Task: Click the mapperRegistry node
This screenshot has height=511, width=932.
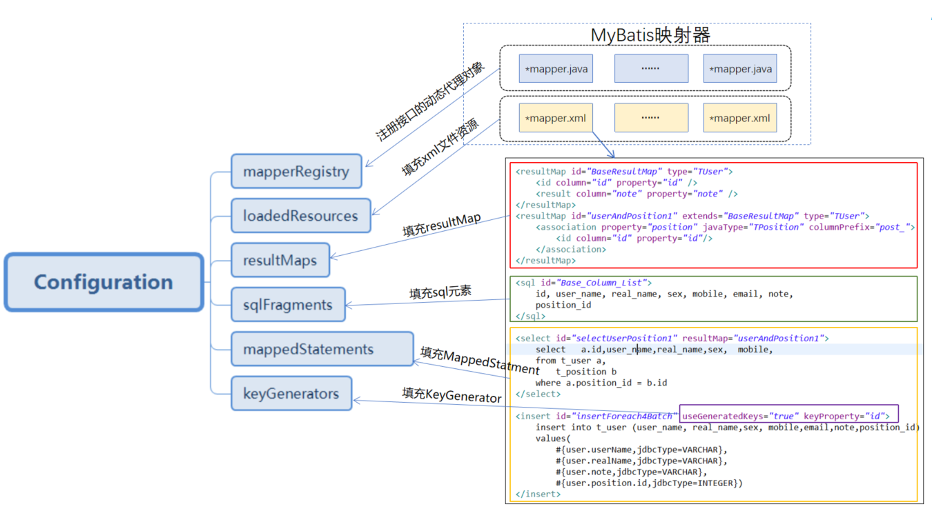Action: 296,171
